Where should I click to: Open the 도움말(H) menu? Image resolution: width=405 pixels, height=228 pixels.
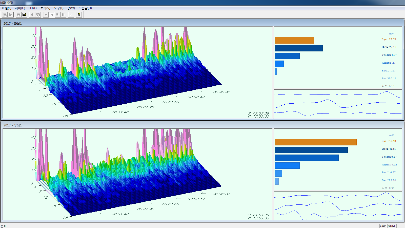click(85, 8)
